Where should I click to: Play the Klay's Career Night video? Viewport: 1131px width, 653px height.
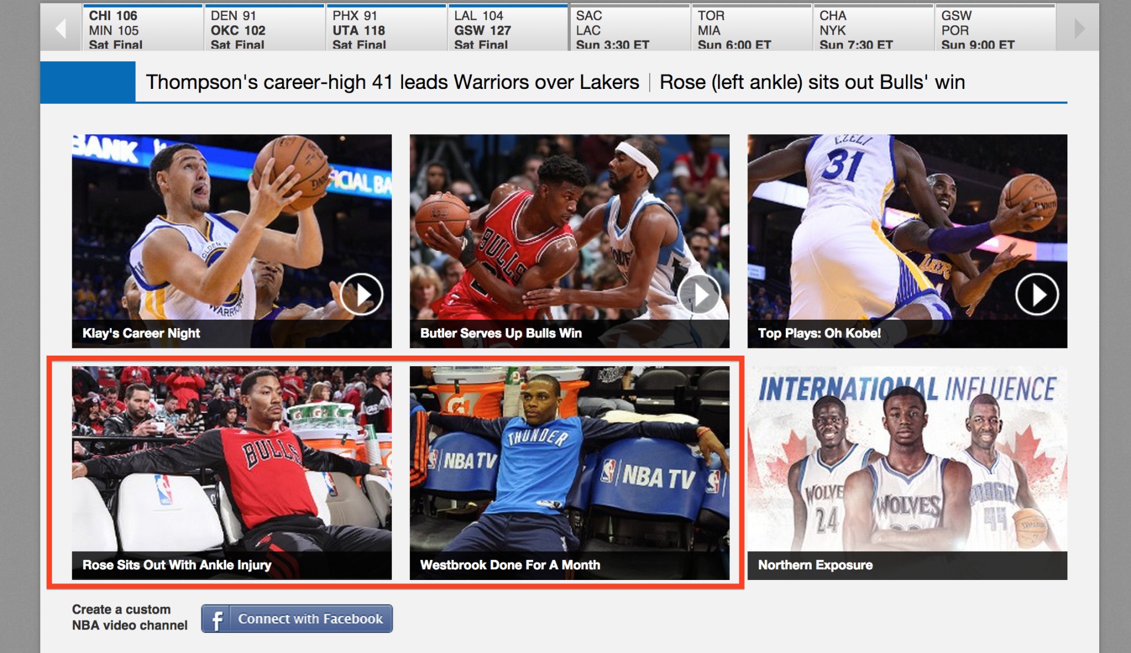tap(362, 294)
